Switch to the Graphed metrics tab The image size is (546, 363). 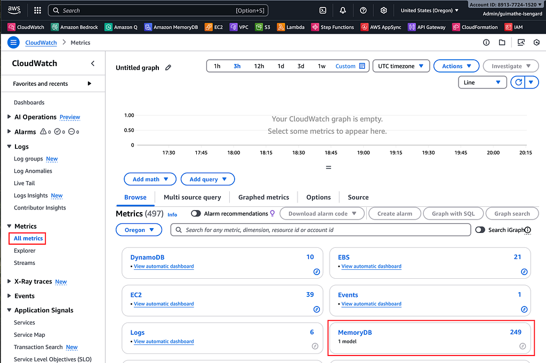(x=263, y=197)
